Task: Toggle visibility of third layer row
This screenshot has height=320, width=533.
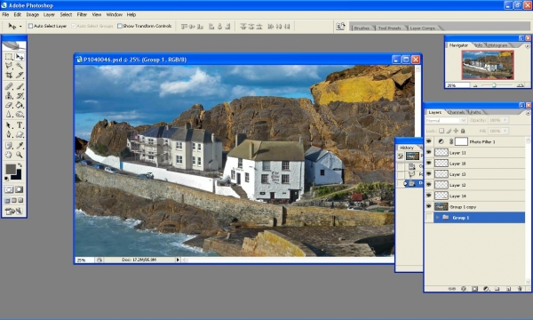Action: click(429, 164)
